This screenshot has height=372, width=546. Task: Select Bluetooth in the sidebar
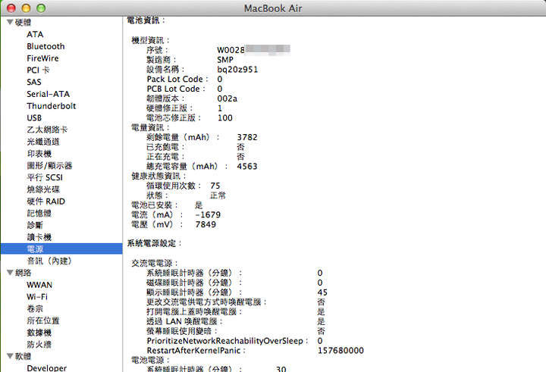pos(45,46)
